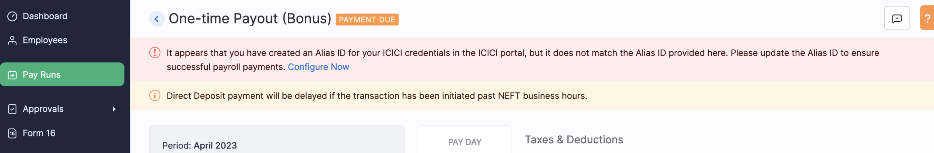Click the Period: April 2023 card
Image resolution: width=934 pixels, height=153 pixels.
point(277,143)
